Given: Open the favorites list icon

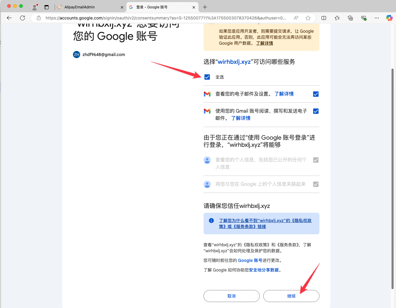Looking at the screenshot, I should tap(337, 18).
